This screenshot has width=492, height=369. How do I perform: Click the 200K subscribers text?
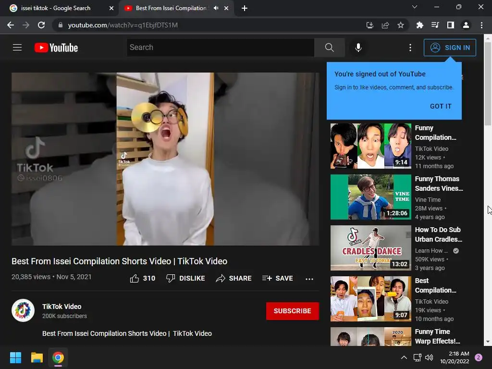tap(65, 316)
